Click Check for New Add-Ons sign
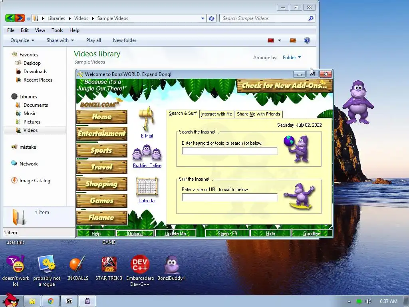 point(284,86)
